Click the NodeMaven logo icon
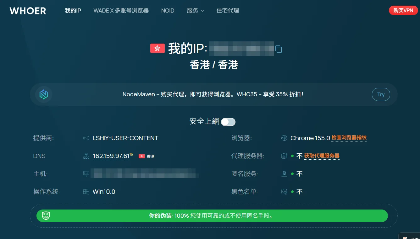 click(44, 94)
